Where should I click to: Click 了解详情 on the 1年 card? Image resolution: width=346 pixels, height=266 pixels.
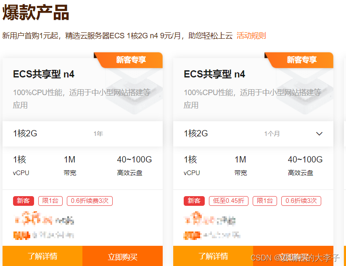coord(42,256)
